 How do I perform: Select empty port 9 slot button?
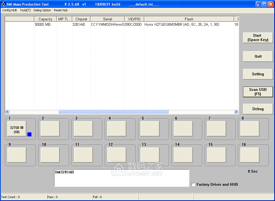[x=17, y=155]
